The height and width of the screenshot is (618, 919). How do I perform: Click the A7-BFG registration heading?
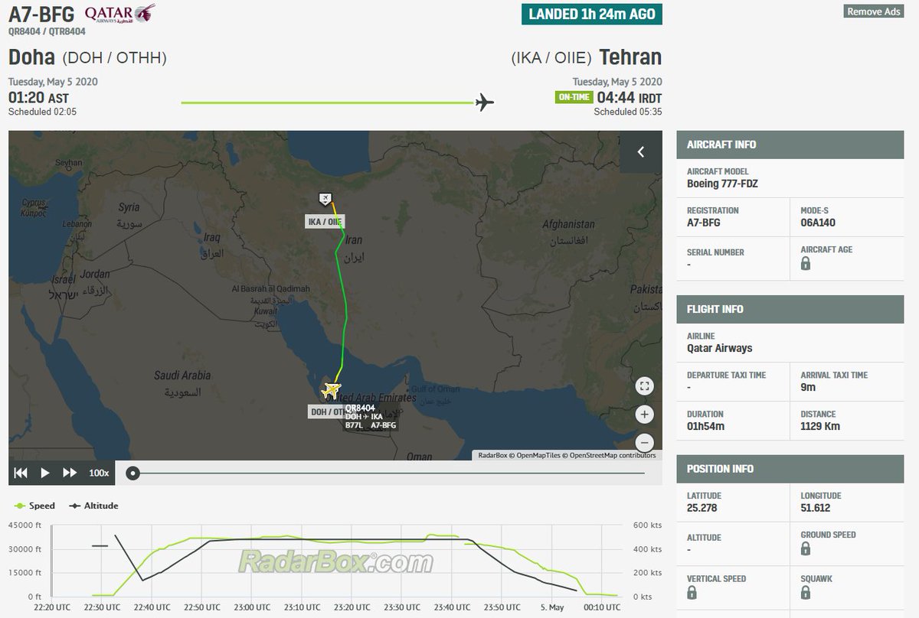click(x=41, y=15)
